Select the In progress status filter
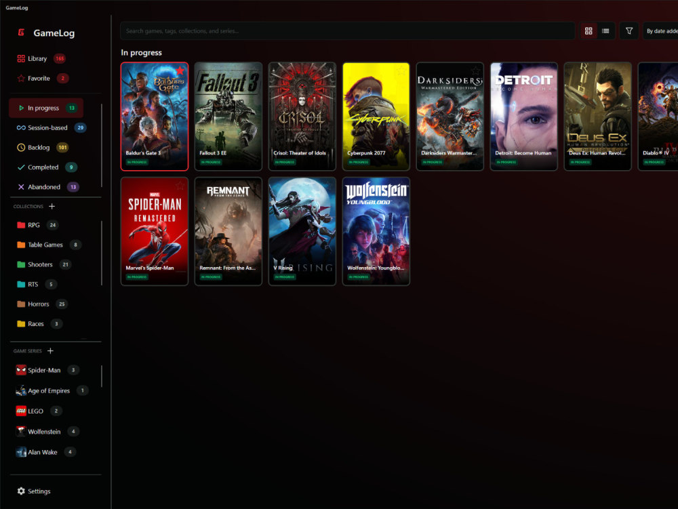Viewport: 678px width, 509px height. tap(46, 108)
